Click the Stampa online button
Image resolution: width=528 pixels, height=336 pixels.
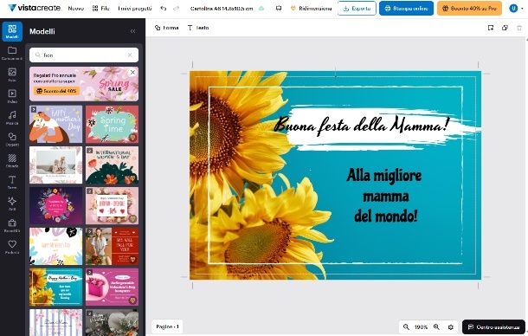coord(406,9)
